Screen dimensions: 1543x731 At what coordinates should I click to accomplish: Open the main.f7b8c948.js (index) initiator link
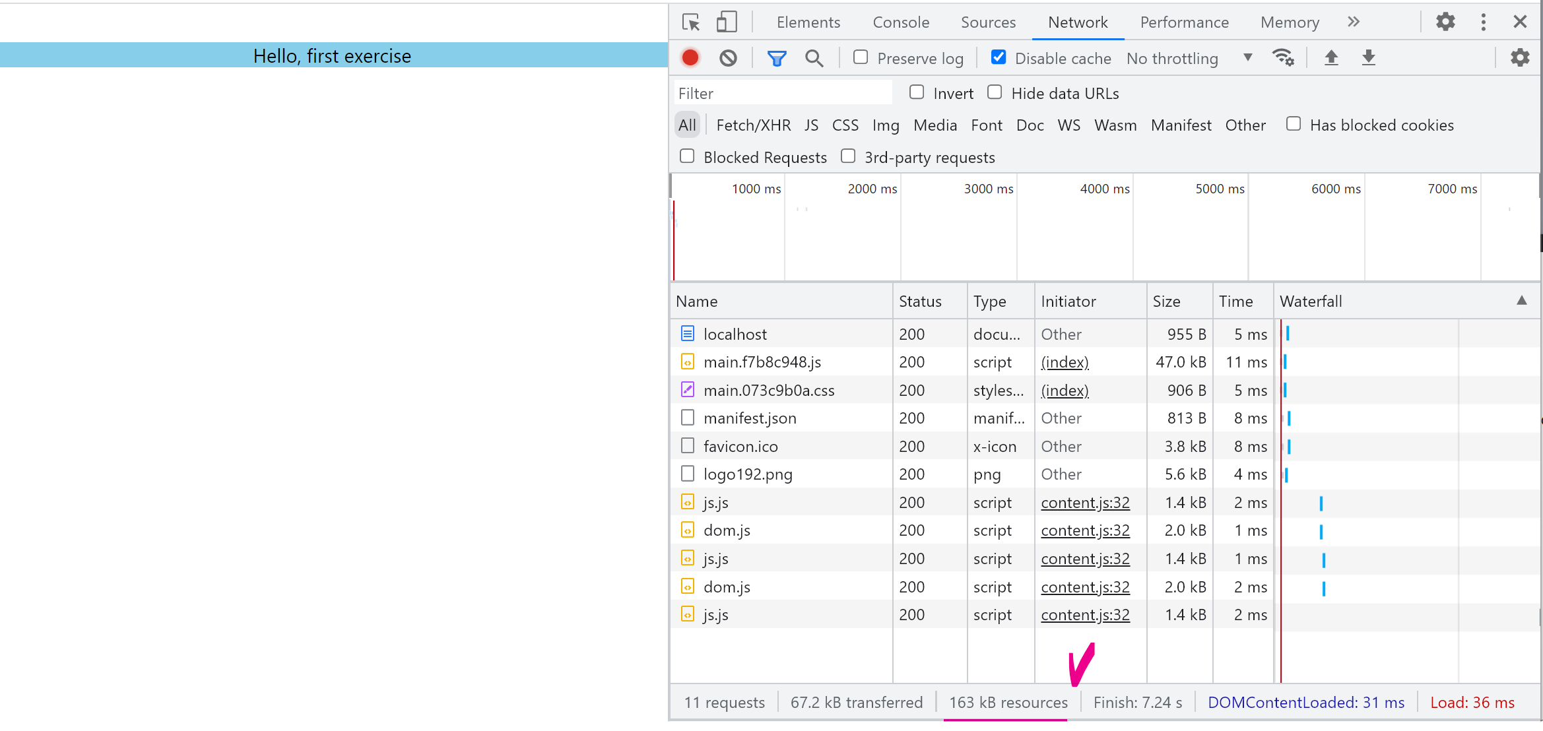pos(1065,362)
